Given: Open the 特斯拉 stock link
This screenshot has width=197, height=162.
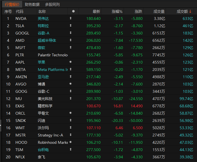Looking at the screenshot, I should click(x=43, y=26).
